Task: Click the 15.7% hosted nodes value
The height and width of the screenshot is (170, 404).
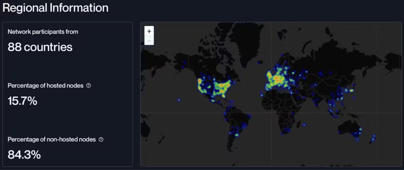Action: point(22,101)
